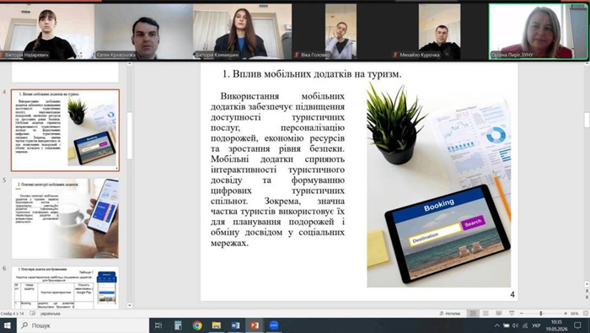Adjust the zoom slider handle
This screenshot has width=590, height=333.
541,314
